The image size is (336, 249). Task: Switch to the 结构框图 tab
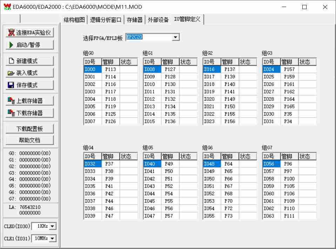point(74,20)
